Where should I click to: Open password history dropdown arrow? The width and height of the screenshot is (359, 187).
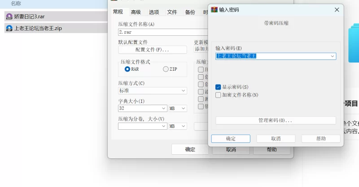[x=332, y=56]
